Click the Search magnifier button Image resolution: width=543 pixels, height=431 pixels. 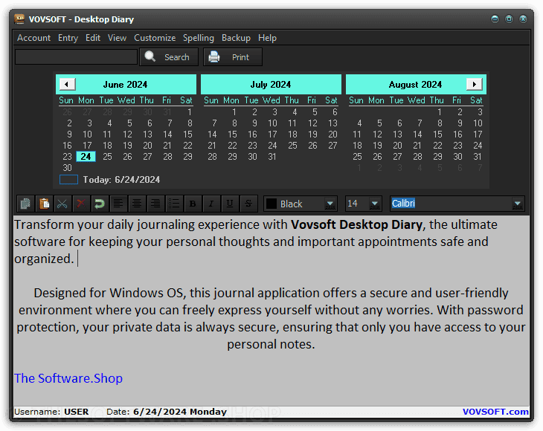169,56
